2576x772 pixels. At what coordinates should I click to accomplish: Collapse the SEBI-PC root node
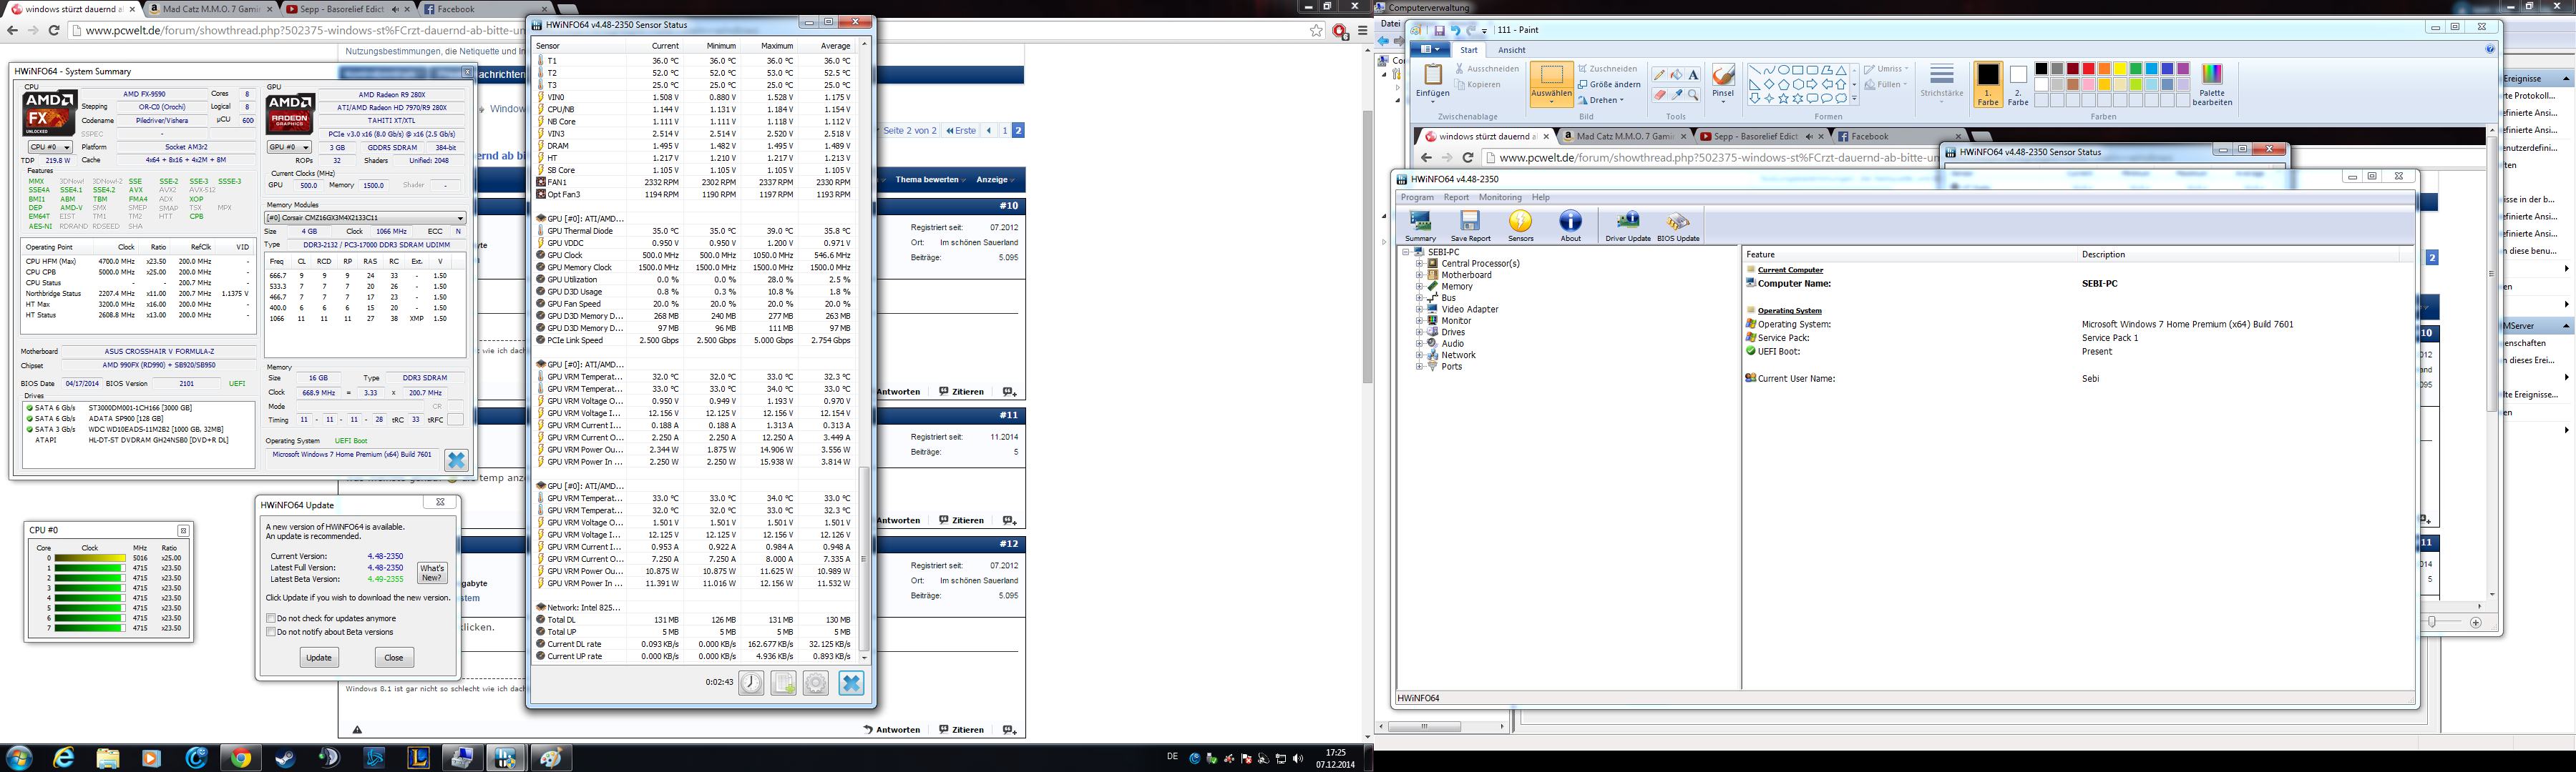point(1406,252)
